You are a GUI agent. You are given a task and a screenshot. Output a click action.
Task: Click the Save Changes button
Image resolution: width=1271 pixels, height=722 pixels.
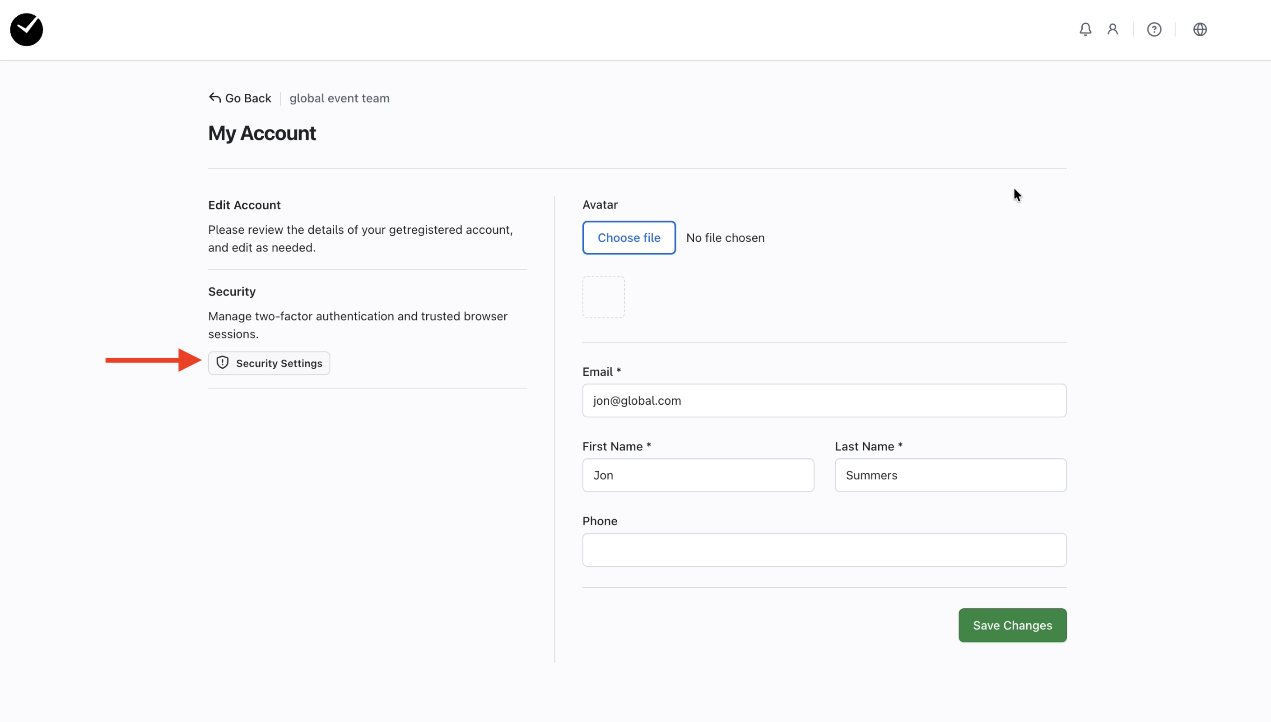click(x=1012, y=625)
